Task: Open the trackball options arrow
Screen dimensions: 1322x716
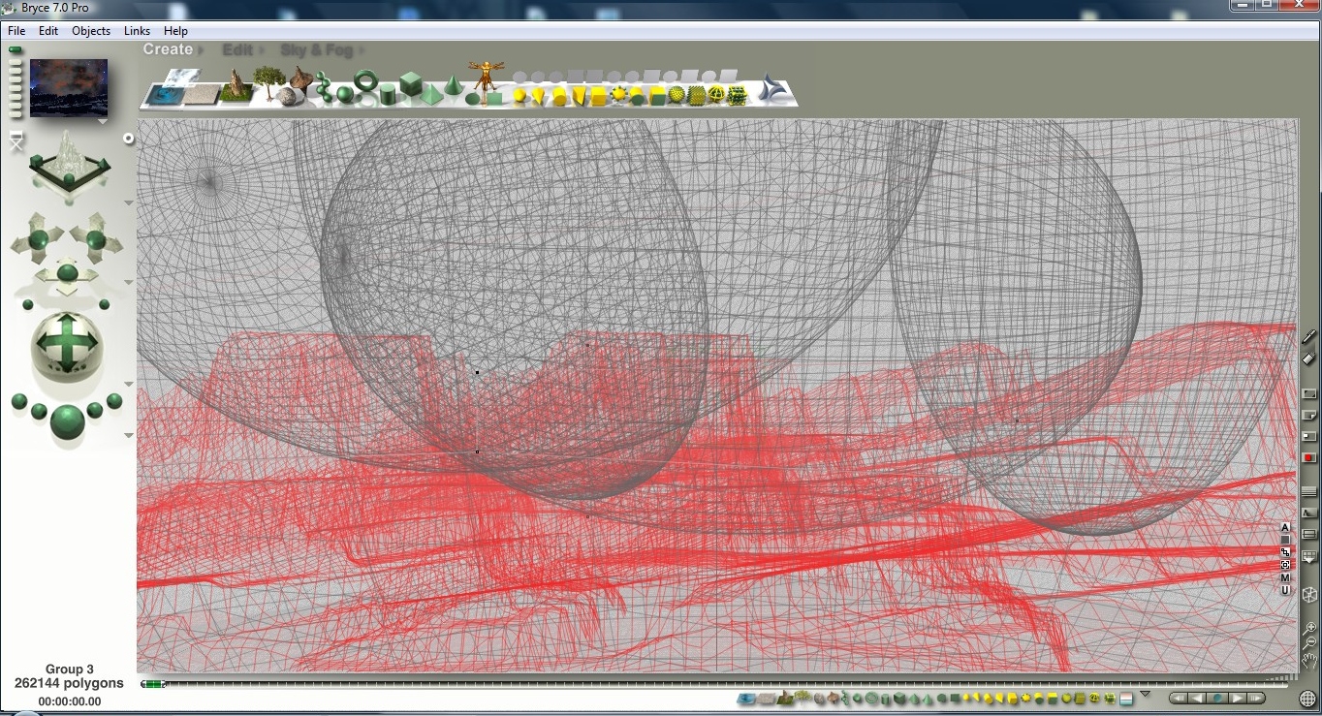Action: [129, 385]
